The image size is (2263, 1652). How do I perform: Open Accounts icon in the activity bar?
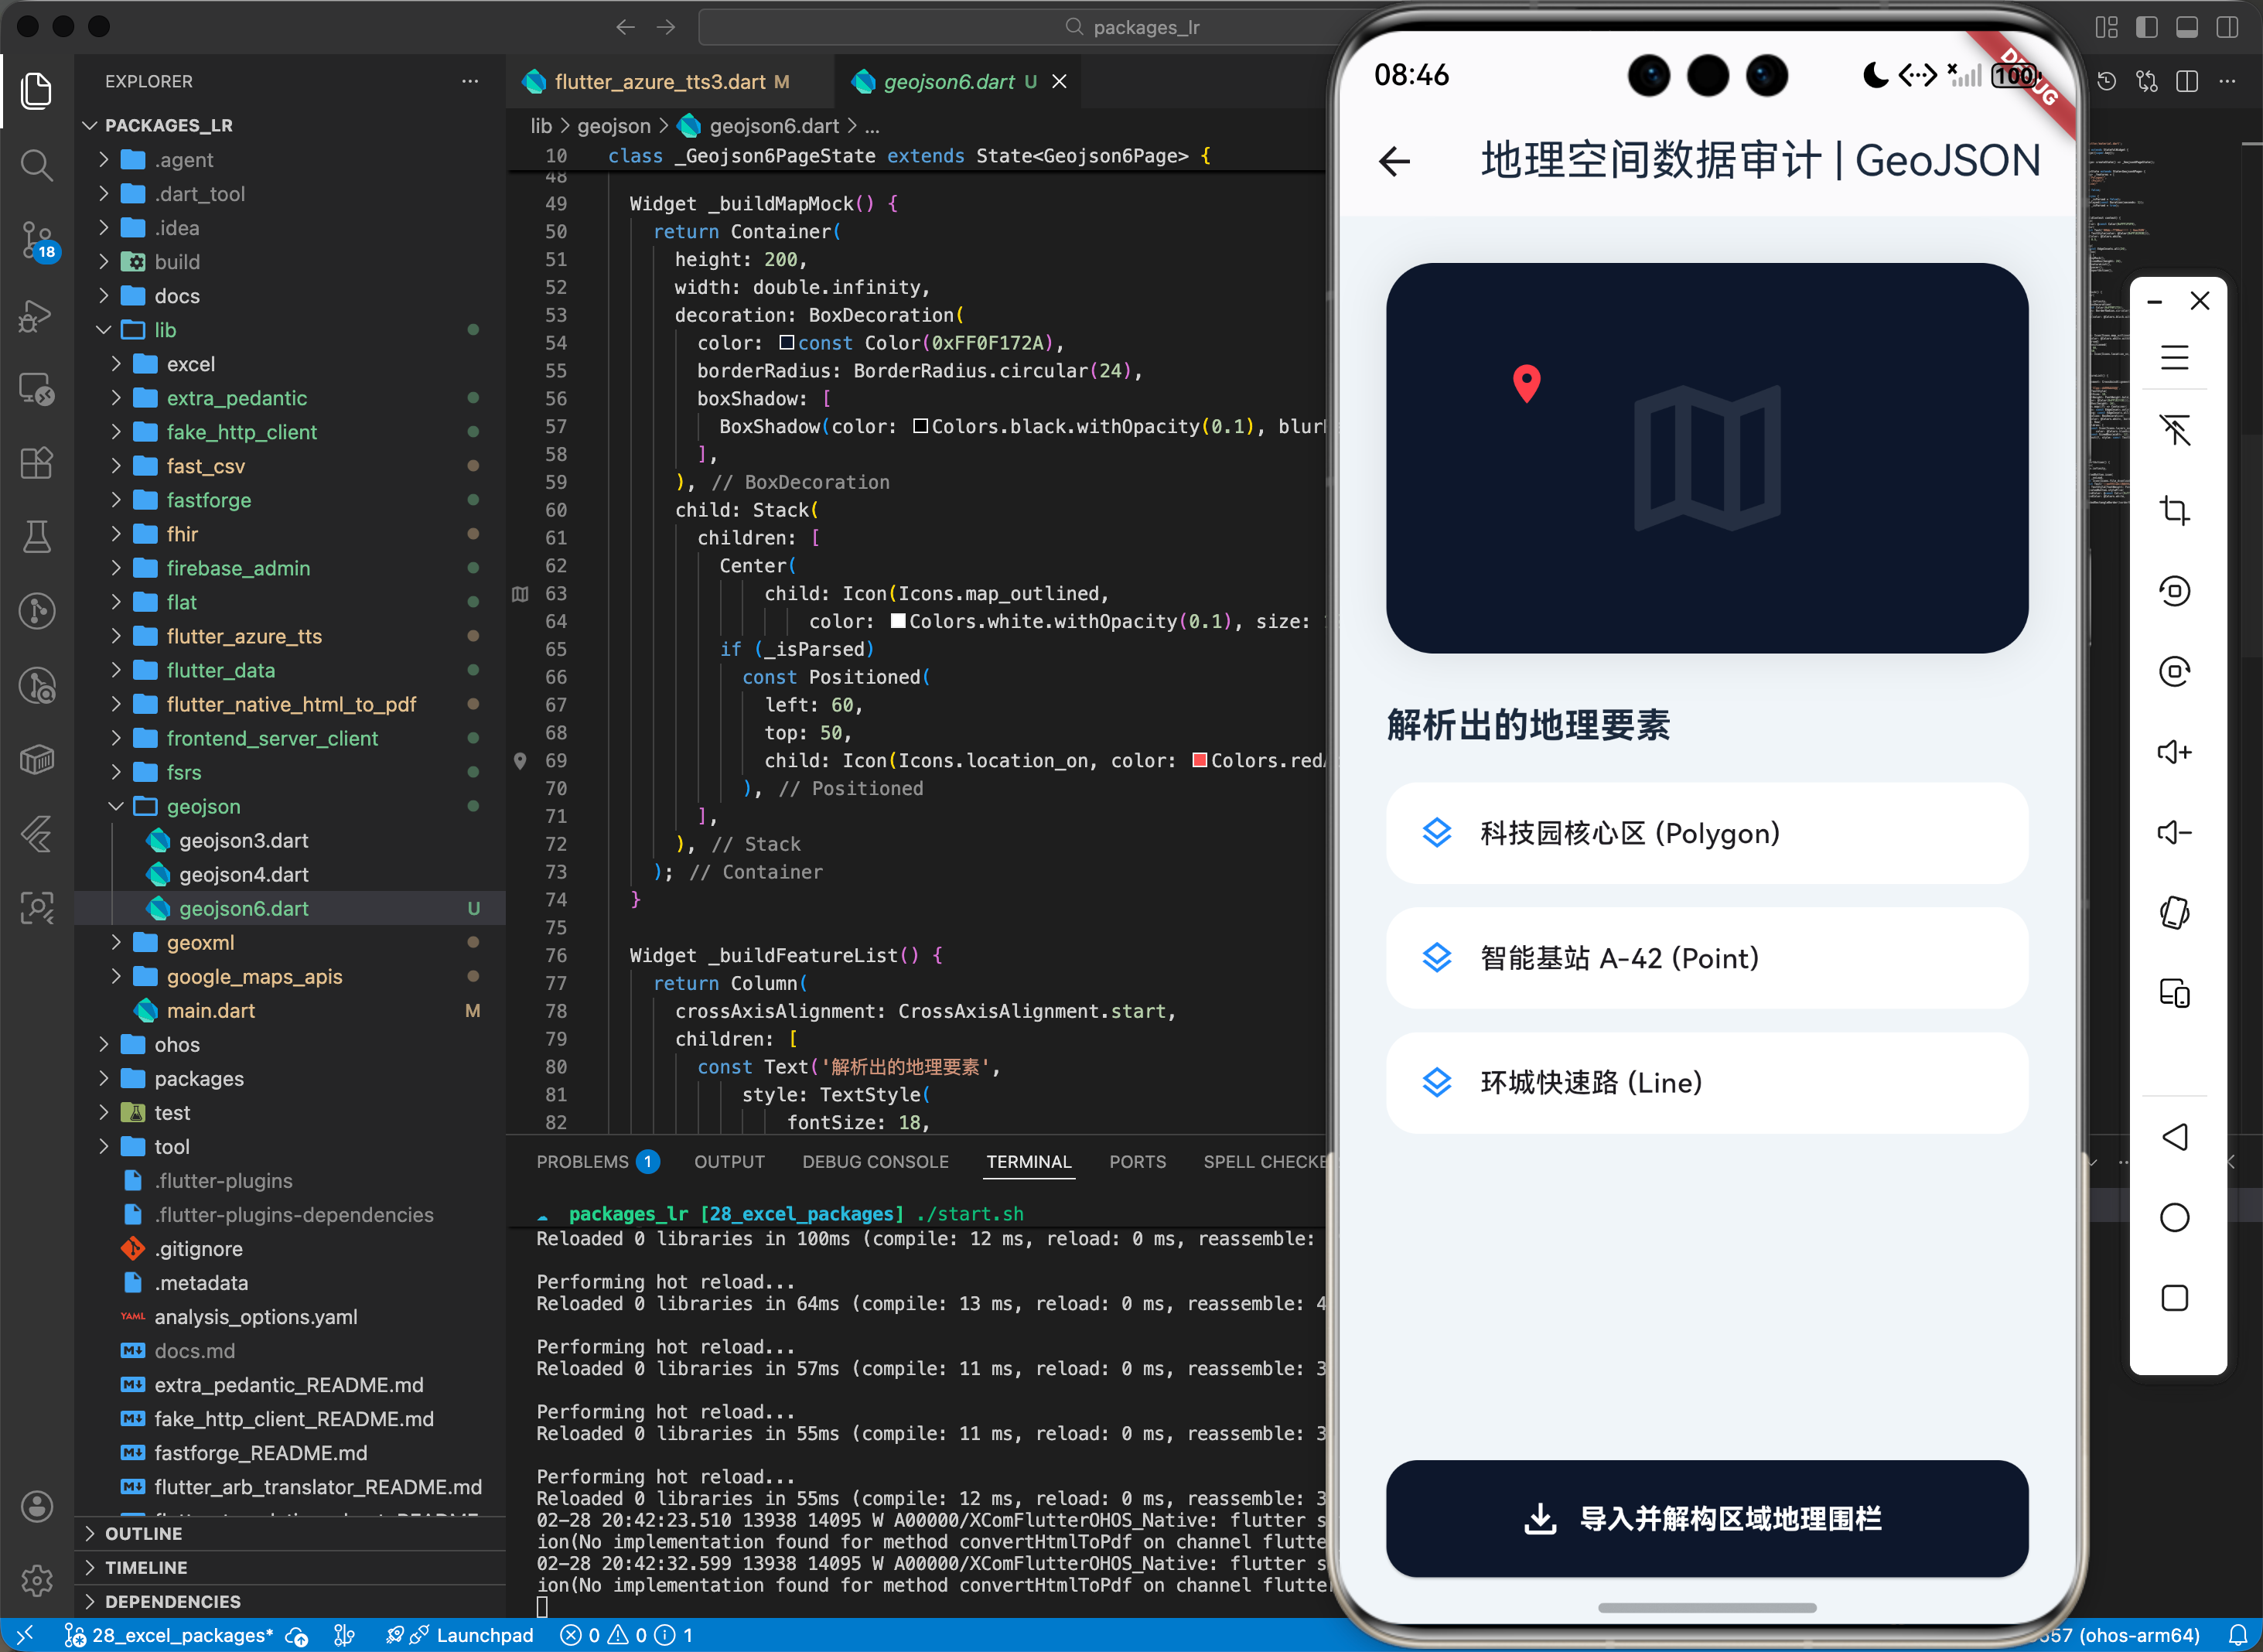37,1506
